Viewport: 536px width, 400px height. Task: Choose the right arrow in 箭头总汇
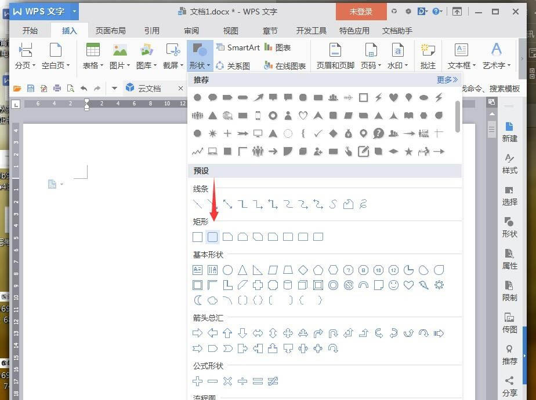coord(198,333)
